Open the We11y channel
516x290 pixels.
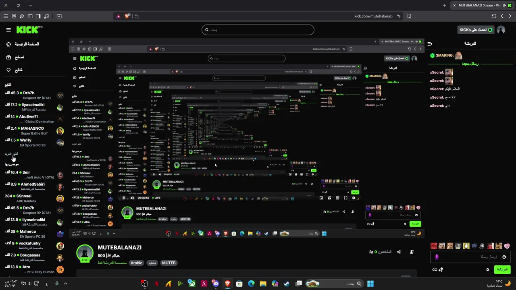coord(34,143)
